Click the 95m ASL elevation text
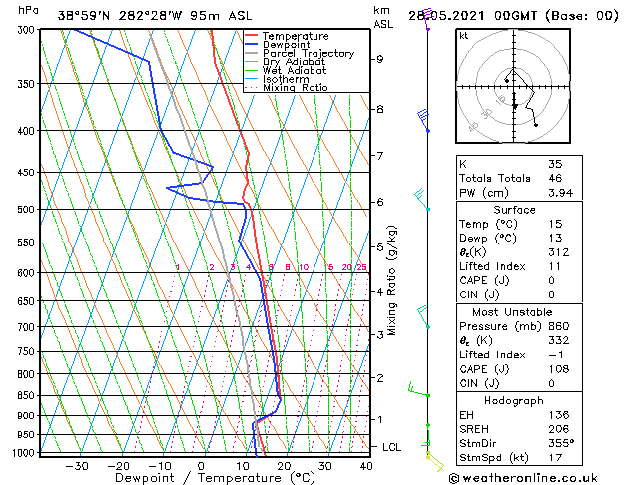The image size is (628, 485). [x=221, y=16]
